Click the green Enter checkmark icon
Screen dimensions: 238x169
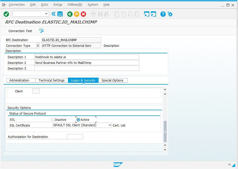pyautogui.click(x=6, y=14)
